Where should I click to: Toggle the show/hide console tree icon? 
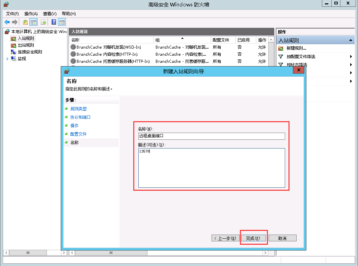point(33,22)
